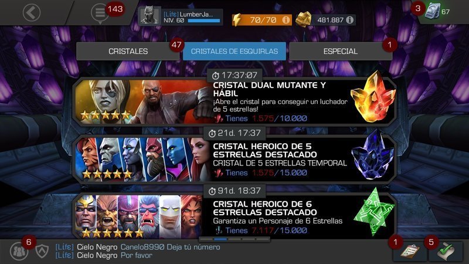
Task: Tap the red and gold crystal image
Action: pyautogui.click(x=373, y=97)
